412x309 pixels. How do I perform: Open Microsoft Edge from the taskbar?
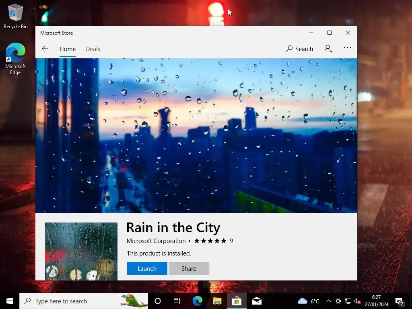pos(197,301)
